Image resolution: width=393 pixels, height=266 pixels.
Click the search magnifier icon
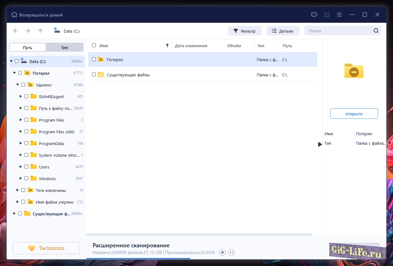click(376, 31)
